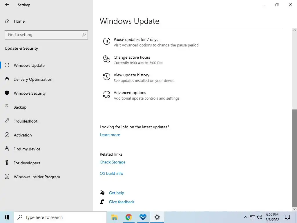Click the volume speaker icon in tray
Image resolution: width=297 pixels, height=223 pixels.
coord(260,217)
